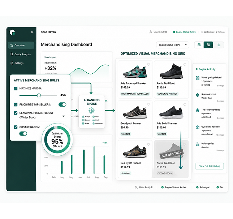Click the Auto-sync status in footer
This screenshot has width=233, height=219.
tap(203, 187)
